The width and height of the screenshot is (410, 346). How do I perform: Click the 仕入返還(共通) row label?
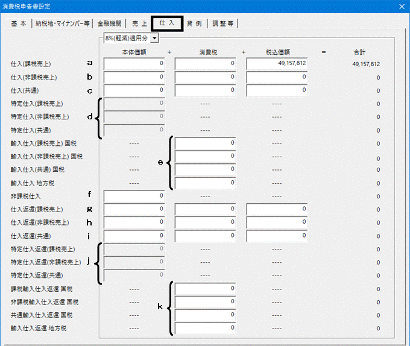point(31,236)
